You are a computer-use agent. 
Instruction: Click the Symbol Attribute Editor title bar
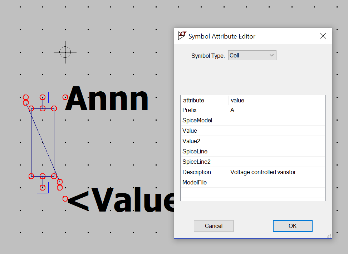pos(253,36)
